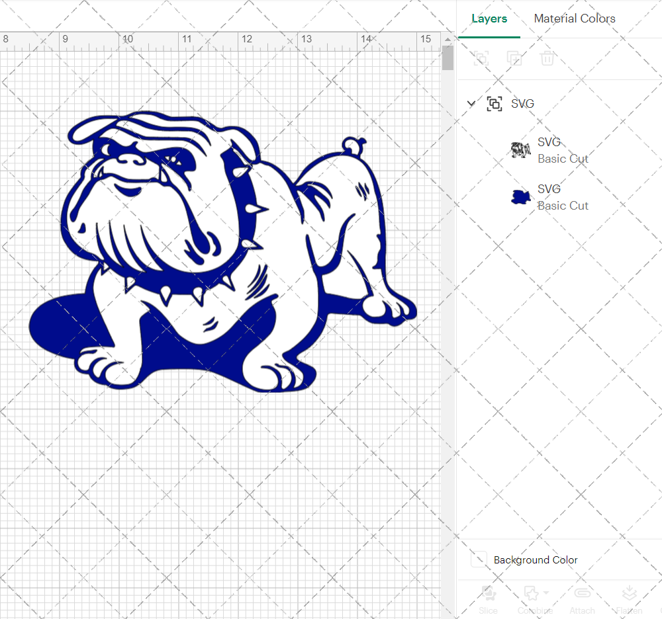Click the Delete trash icon
Screen dimensions: 662x619
(x=547, y=58)
